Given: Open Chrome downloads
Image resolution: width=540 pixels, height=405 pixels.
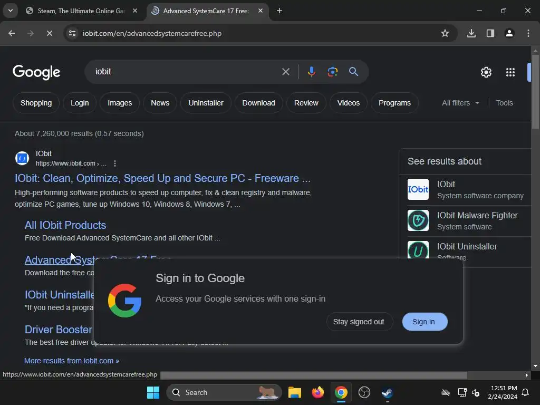Looking at the screenshot, I should 471,33.
